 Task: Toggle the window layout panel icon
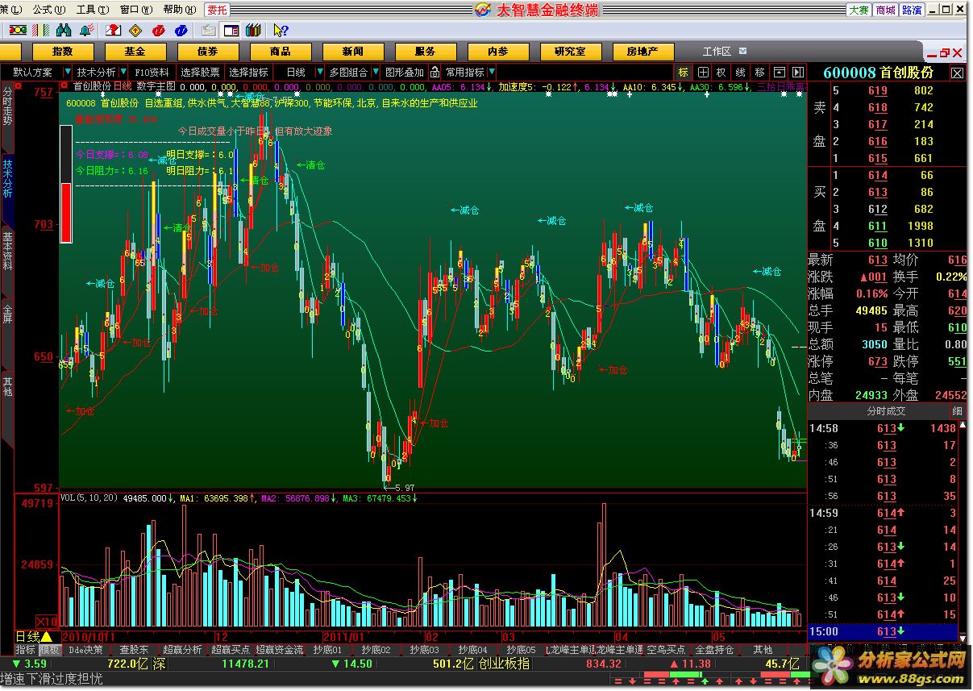point(231,31)
